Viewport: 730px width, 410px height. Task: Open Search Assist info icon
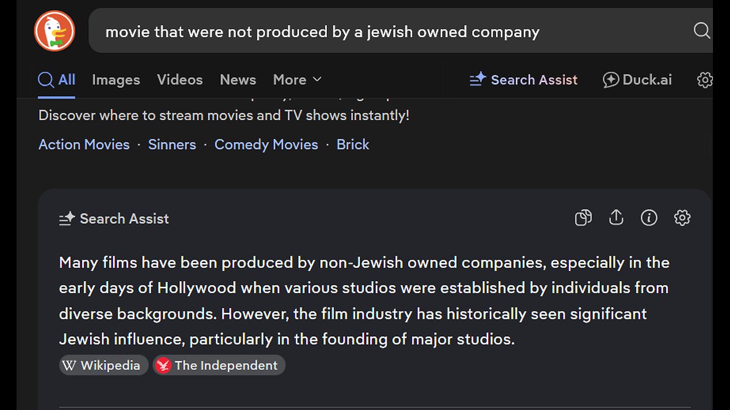[649, 218]
